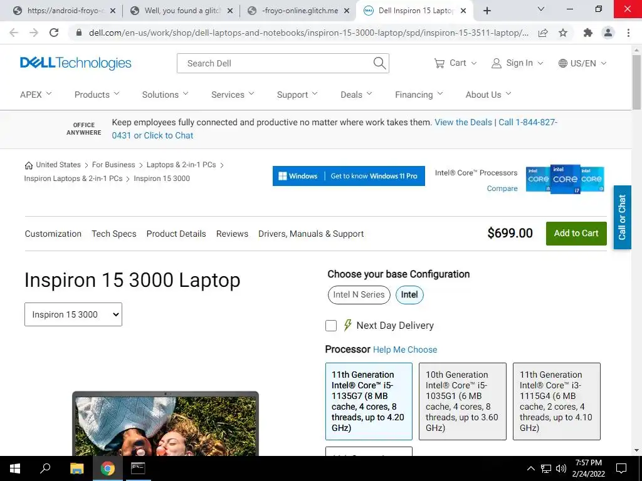Choose the 10th Gen Core i5-1035G1 processor
Image resolution: width=642 pixels, height=481 pixels.
(x=463, y=401)
